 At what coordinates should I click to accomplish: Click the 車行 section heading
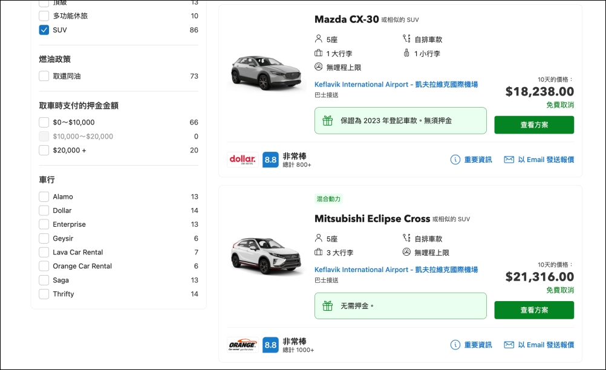(47, 180)
